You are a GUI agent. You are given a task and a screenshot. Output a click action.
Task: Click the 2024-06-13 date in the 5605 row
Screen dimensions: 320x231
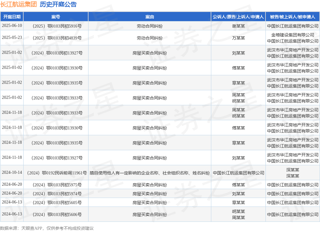coord(12,202)
